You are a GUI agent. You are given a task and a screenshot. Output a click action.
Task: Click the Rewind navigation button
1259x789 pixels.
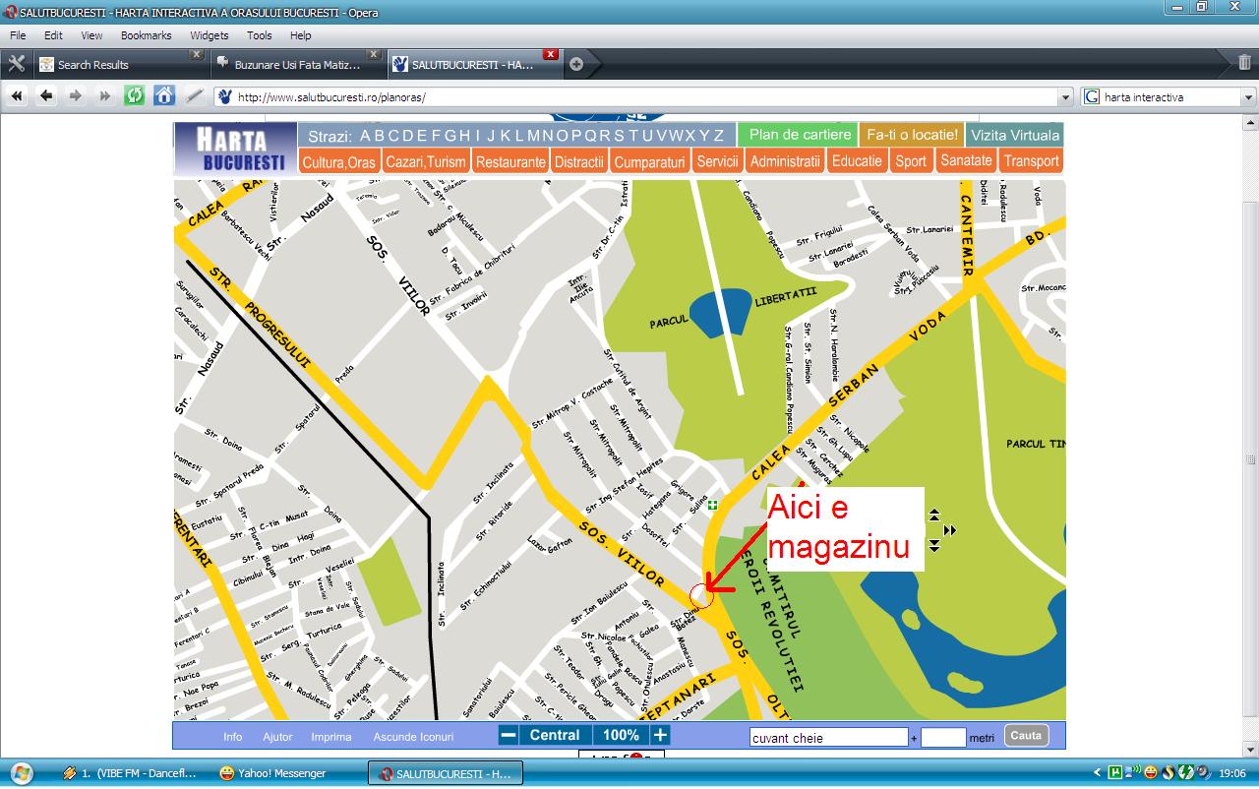(17, 96)
